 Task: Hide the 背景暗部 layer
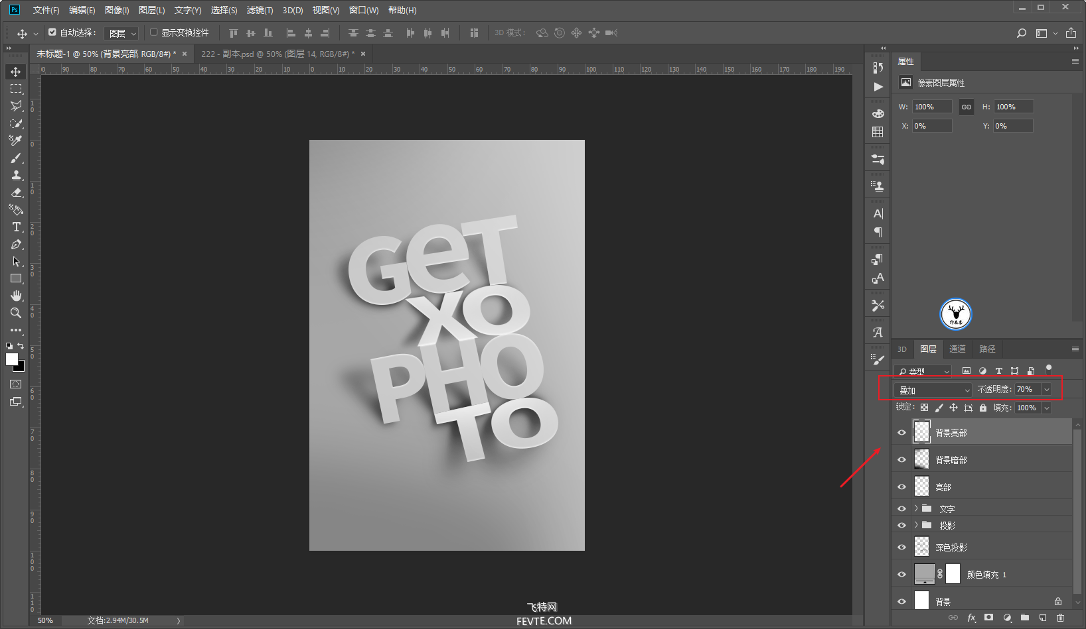pyautogui.click(x=901, y=460)
